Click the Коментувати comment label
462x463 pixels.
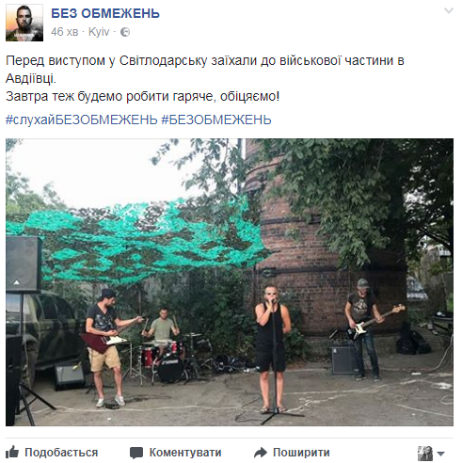point(185,453)
